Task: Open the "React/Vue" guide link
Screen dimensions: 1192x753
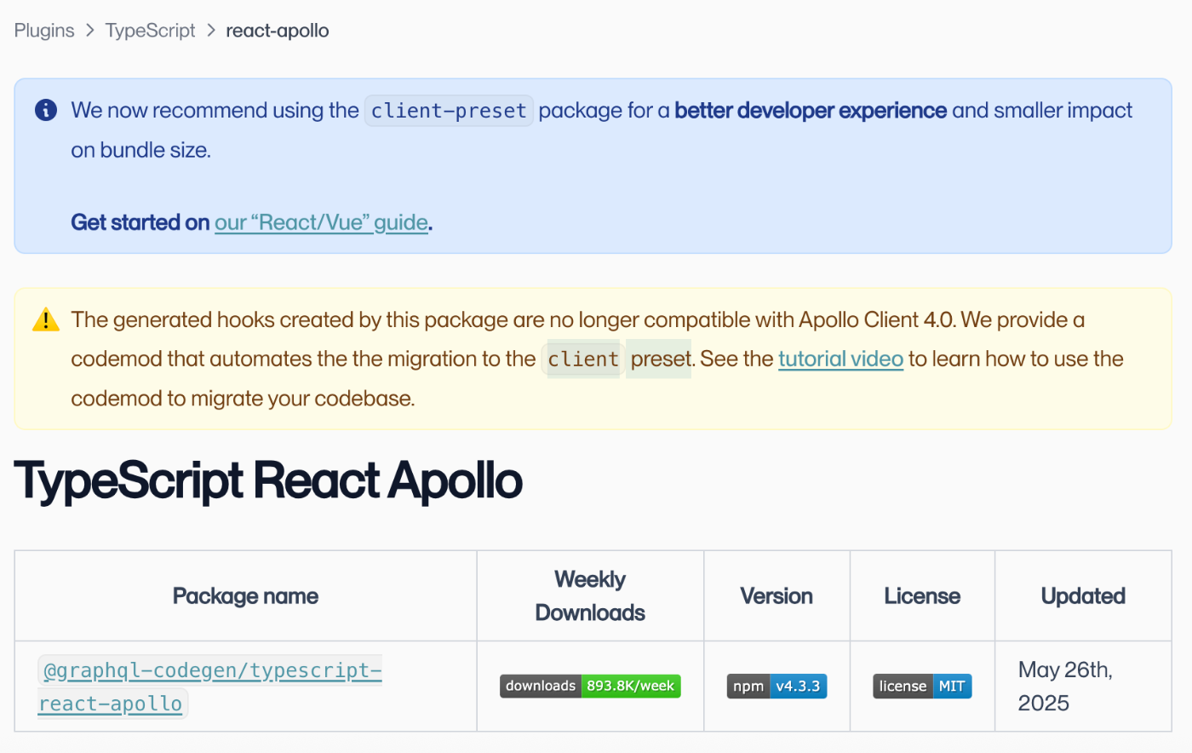Action: [x=321, y=222]
